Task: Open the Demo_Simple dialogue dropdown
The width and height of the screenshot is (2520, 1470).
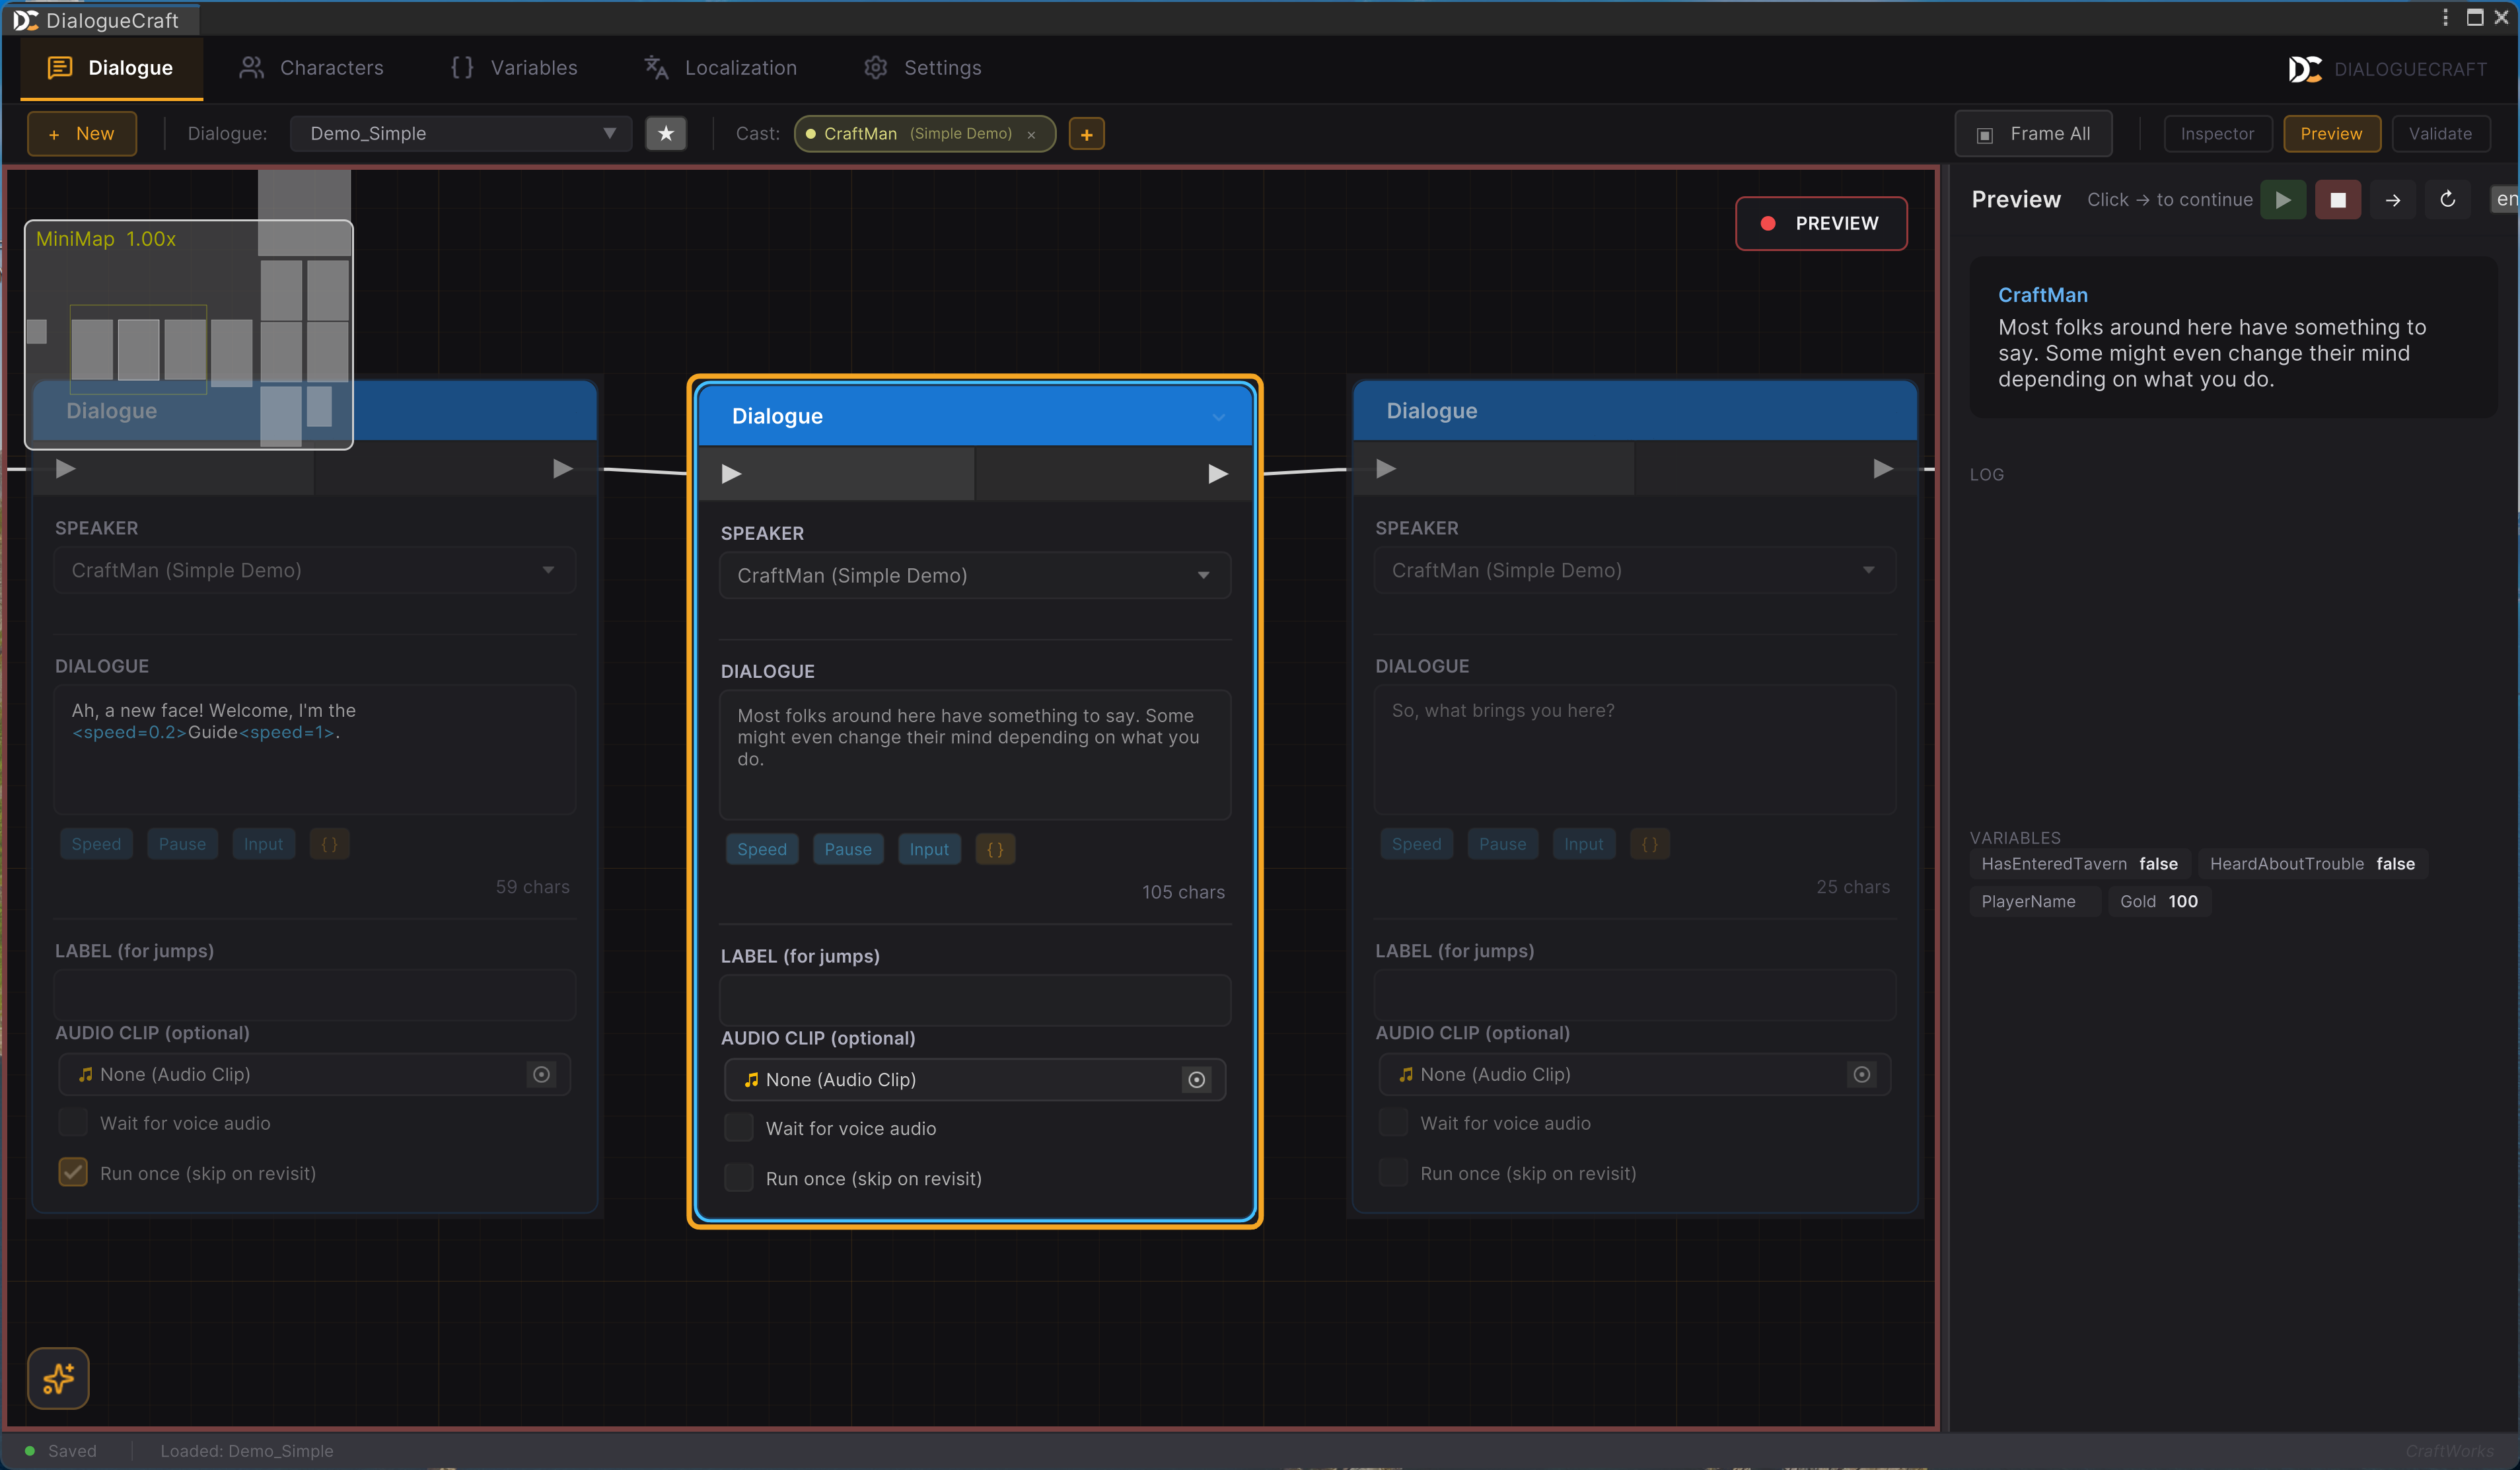Action: 461,134
